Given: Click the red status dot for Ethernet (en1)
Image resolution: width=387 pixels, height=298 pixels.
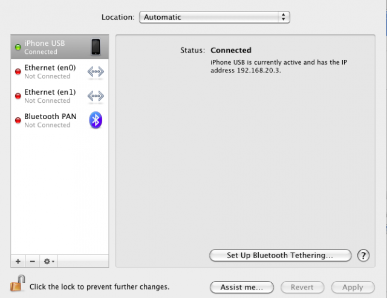Looking at the screenshot, I should click(x=18, y=96).
